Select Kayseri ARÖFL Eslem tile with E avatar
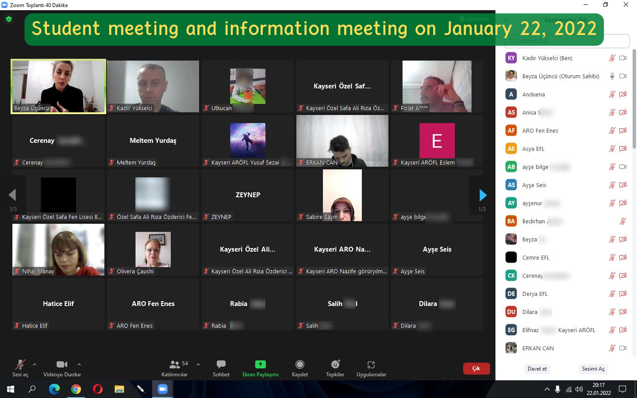 437,141
